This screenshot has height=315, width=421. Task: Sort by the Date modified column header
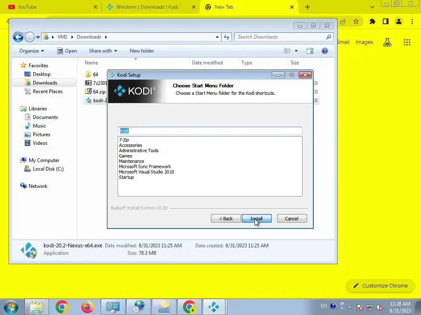tap(207, 63)
